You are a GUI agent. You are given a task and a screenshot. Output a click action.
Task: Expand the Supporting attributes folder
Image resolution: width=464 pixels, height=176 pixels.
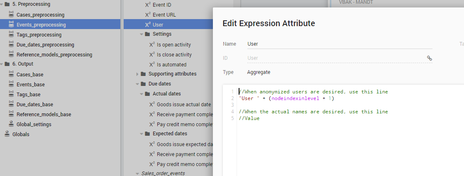tap(138, 74)
